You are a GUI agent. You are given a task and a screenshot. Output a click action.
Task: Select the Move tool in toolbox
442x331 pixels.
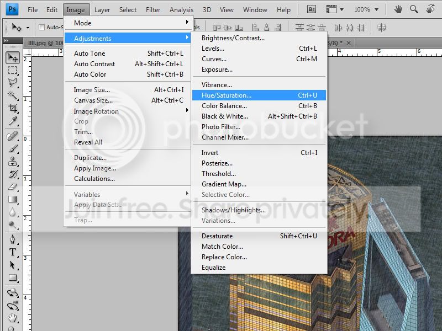point(13,58)
